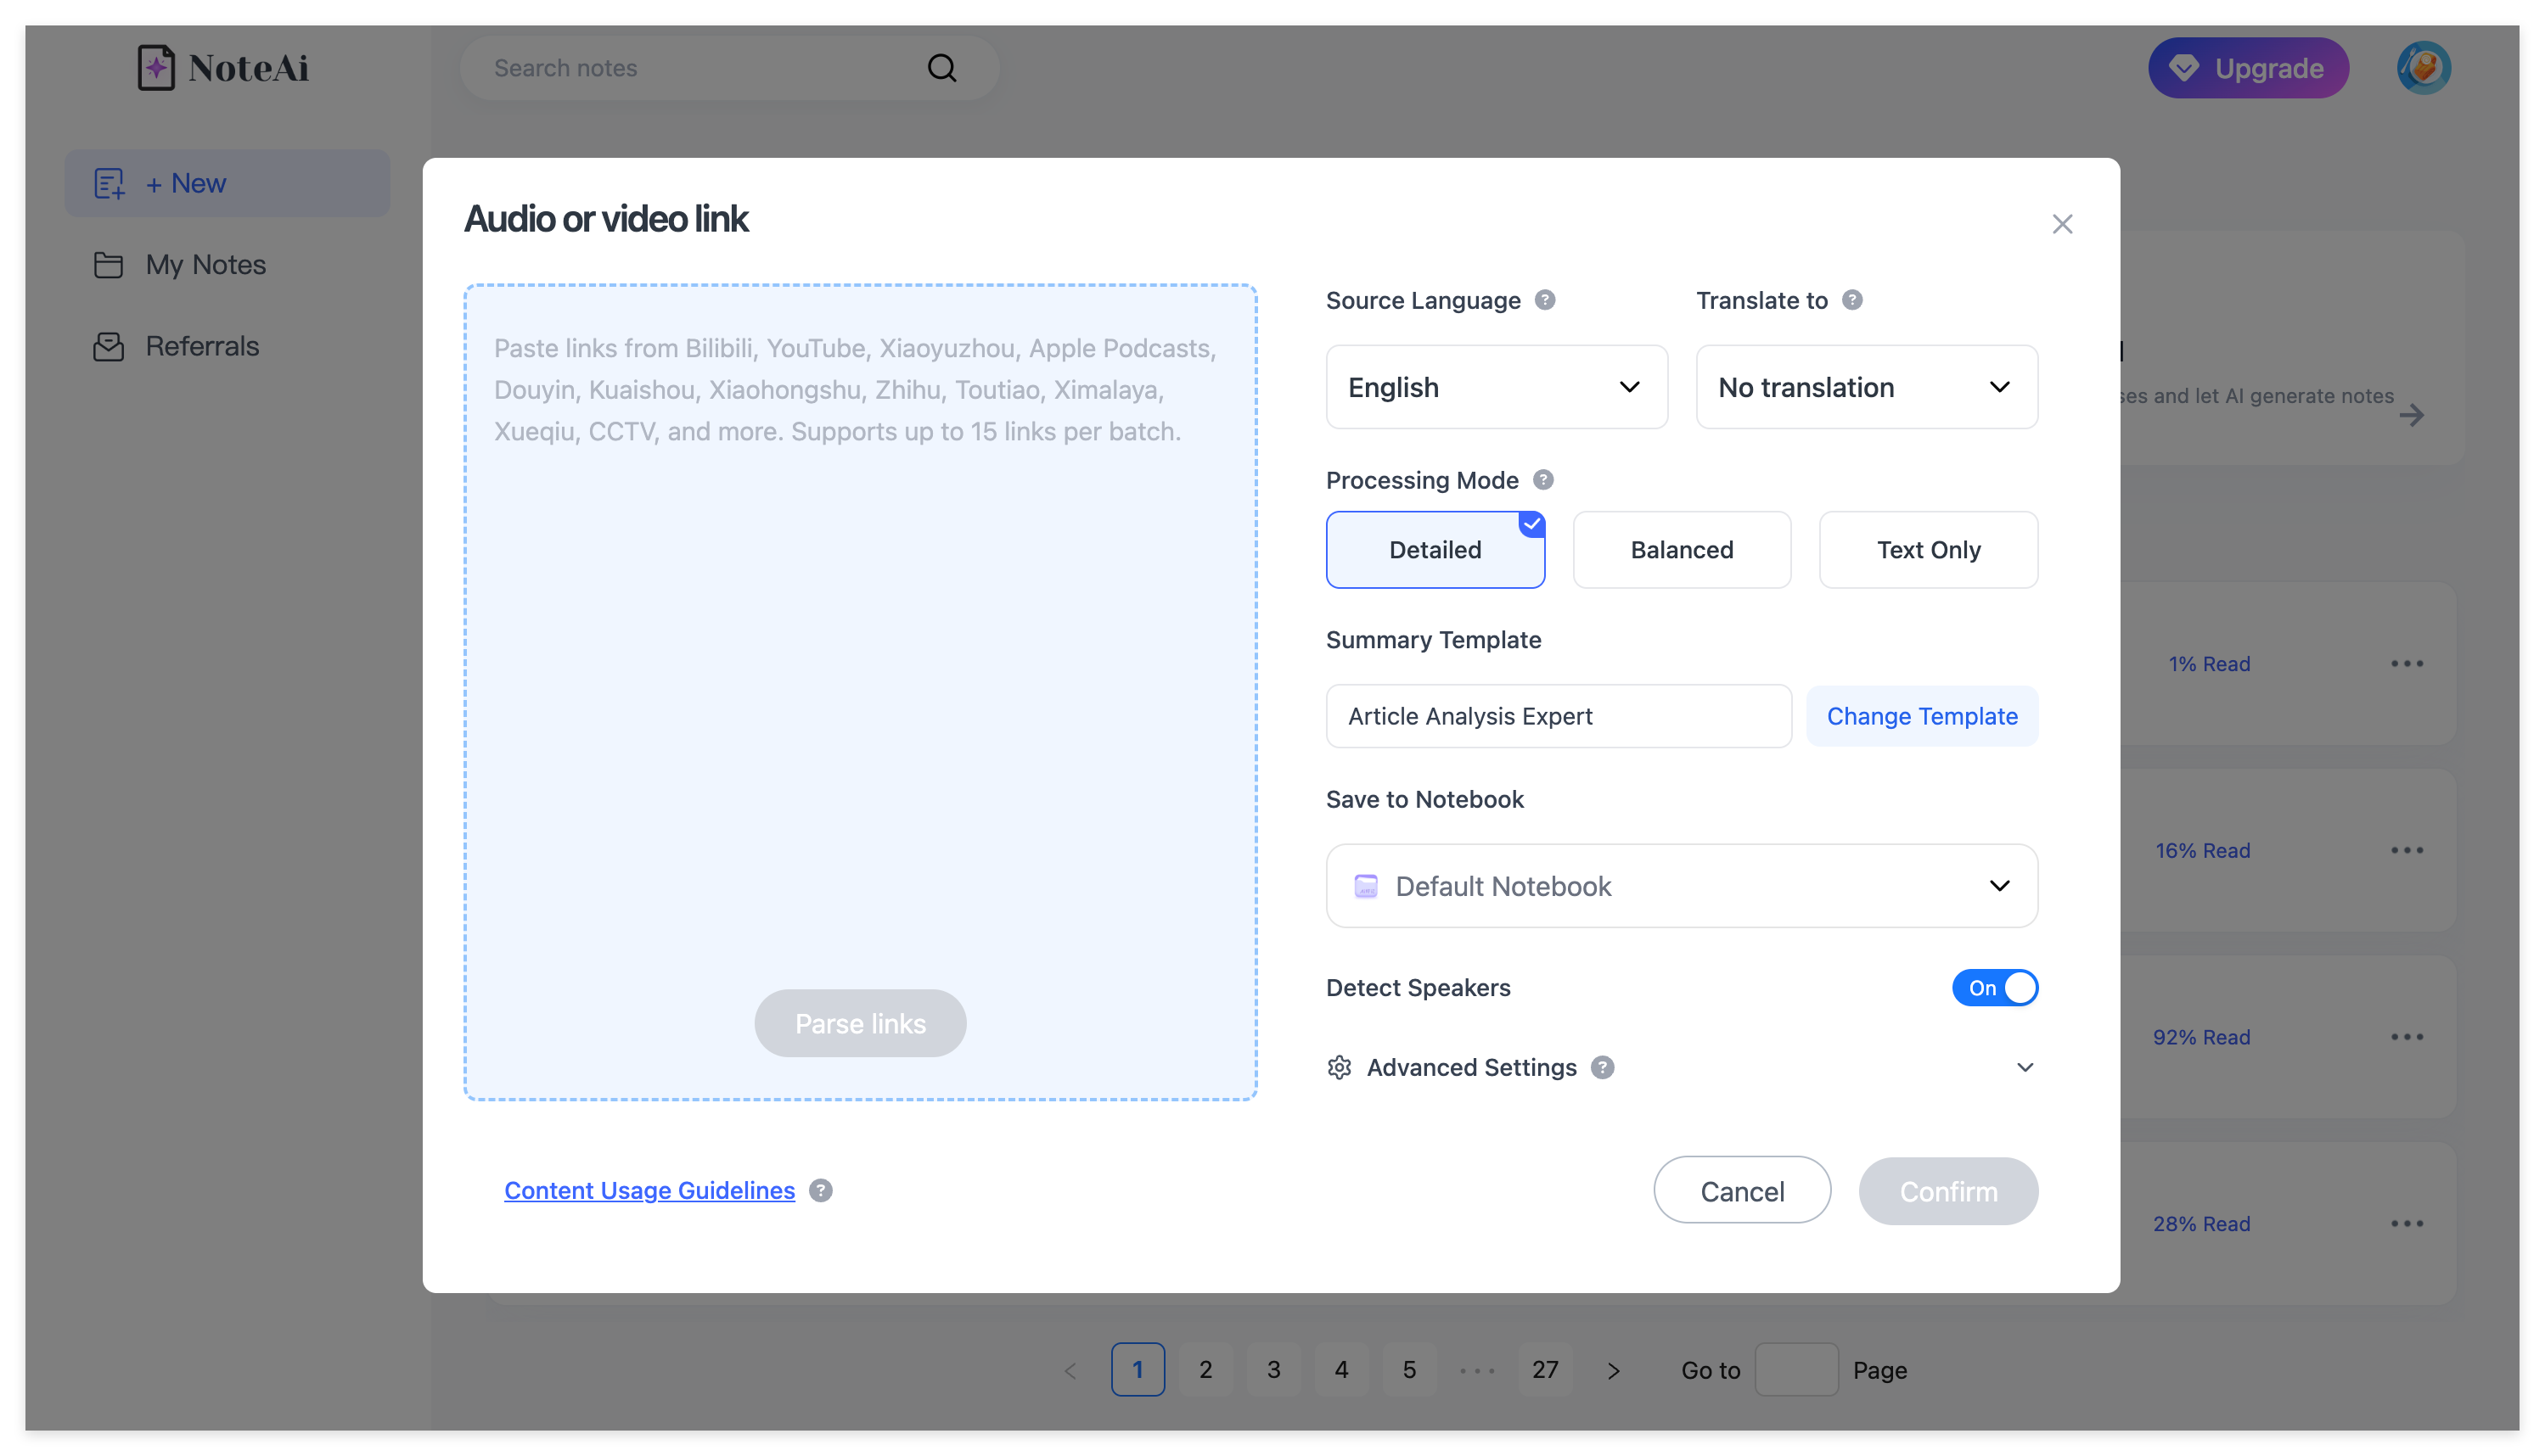The height and width of the screenshot is (1456, 2545).
Task: Click Translate to help icon
Action: [1851, 300]
